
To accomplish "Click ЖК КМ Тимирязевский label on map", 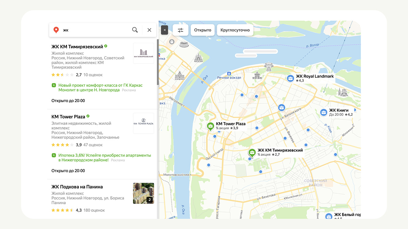I will pos(280,150).
